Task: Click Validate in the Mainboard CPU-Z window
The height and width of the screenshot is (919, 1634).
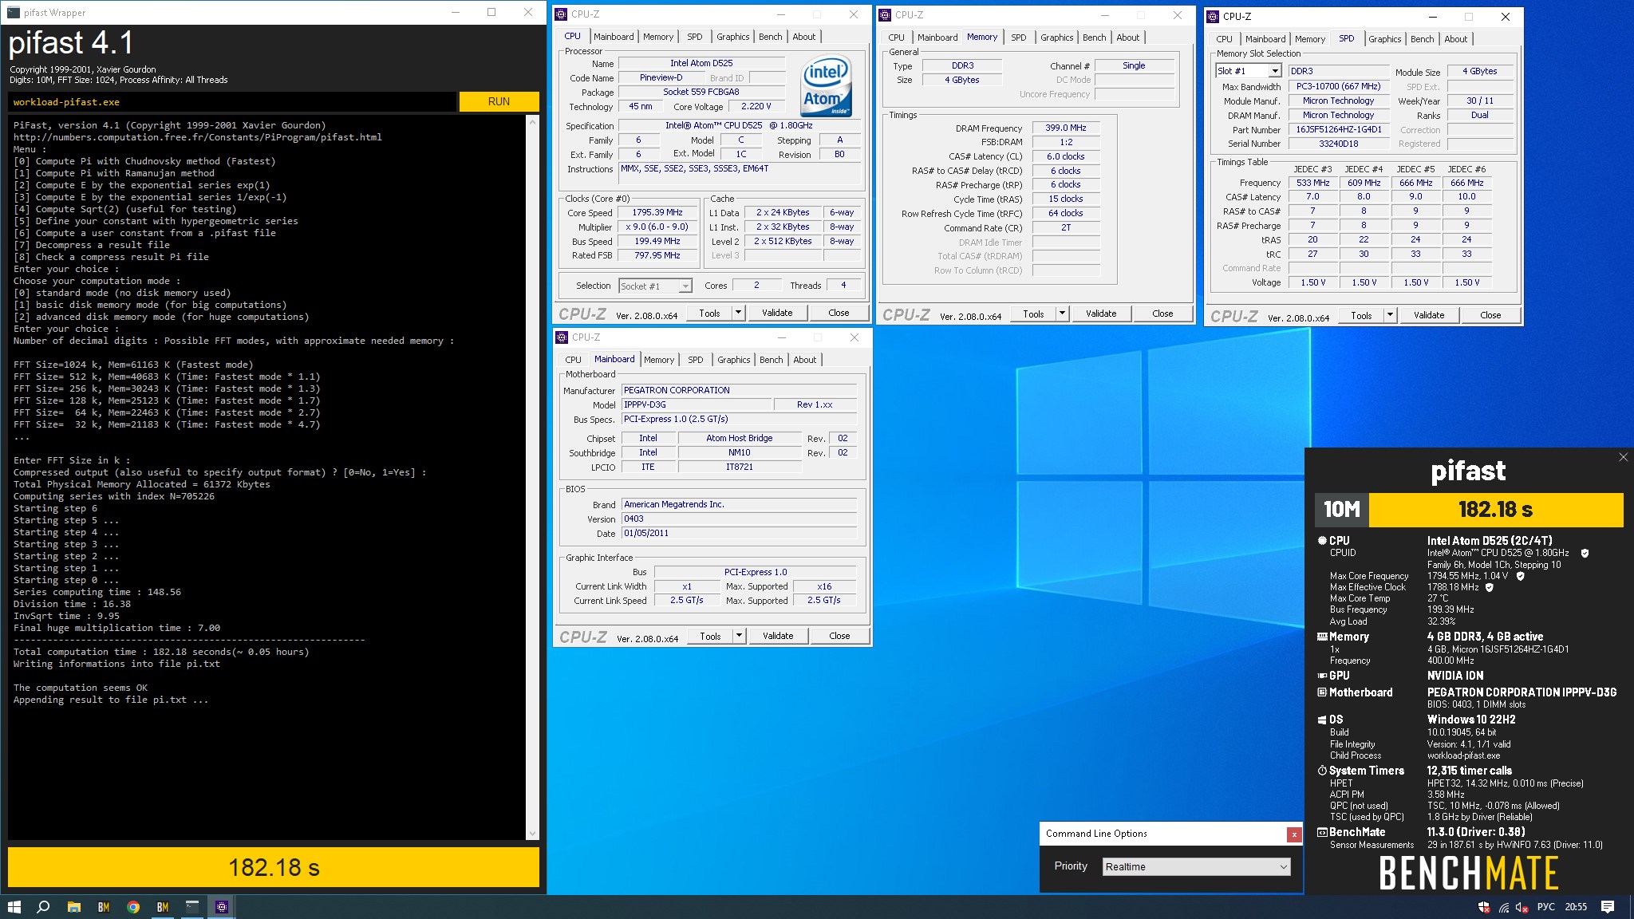Action: tap(778, 636)
